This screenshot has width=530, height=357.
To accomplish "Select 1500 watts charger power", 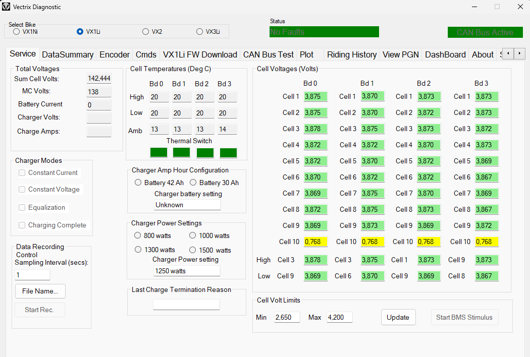I will pos(192,250).
